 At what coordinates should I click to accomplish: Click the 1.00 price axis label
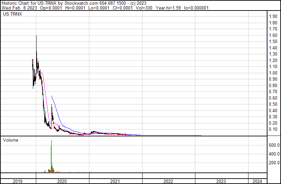pyautogui.click(x=273, y=73)
